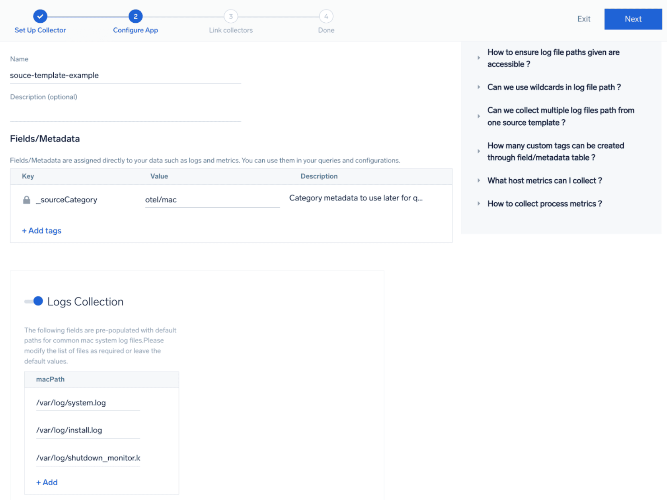Click the Done step circle
Image resolution: width=667 pixels, height=500 pixels.
tap(326, 16)
